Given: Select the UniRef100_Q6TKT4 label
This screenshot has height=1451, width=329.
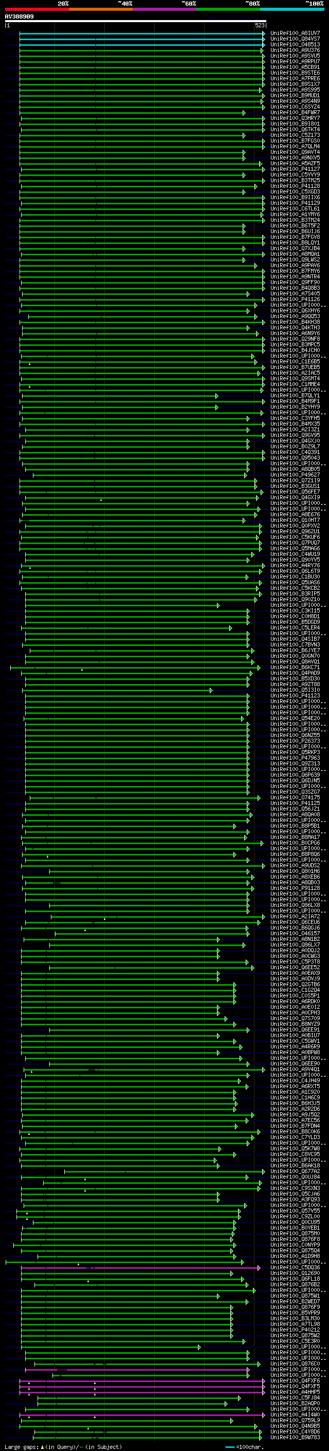Looking at the screenshot, I should pyautogui.click(x=295, y=130).
